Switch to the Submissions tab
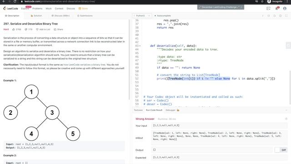291x164 pixels. 85,16
